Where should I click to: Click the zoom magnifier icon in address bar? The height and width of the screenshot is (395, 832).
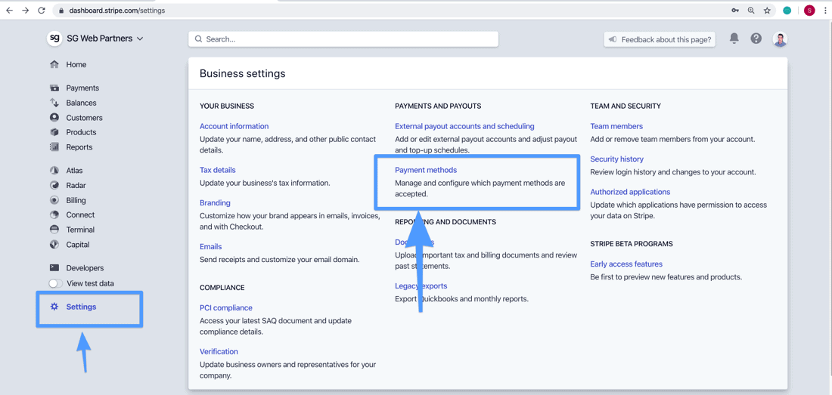pyautogui.click(x=751, y=10)
